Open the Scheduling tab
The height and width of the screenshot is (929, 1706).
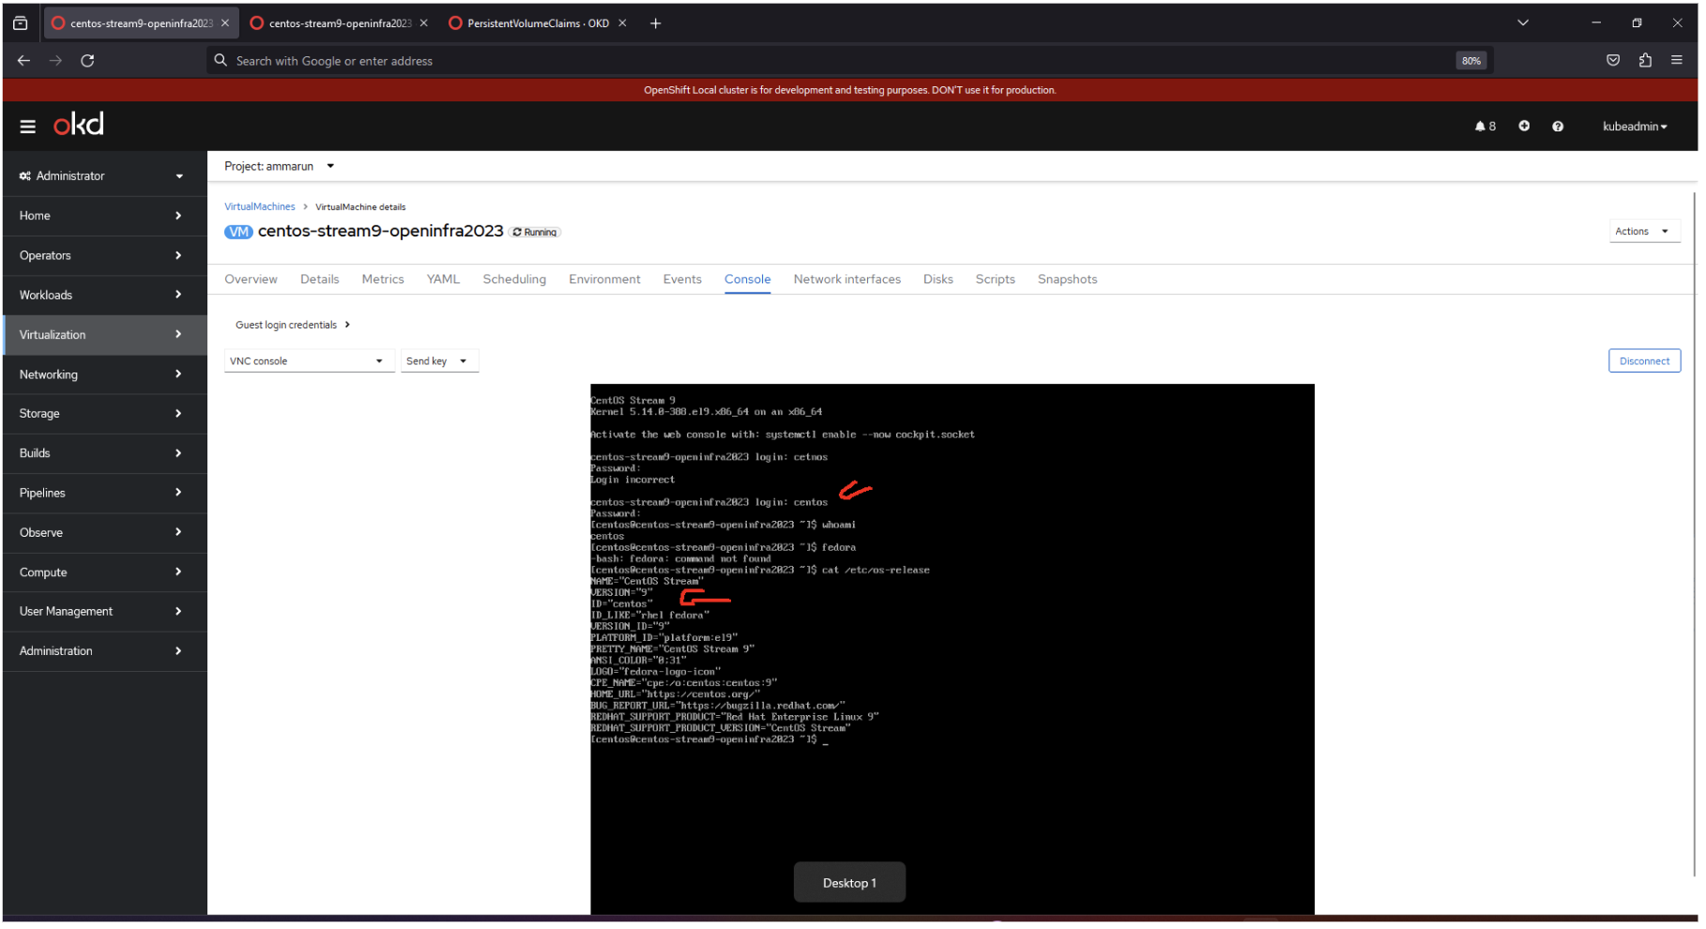(516, 281)
